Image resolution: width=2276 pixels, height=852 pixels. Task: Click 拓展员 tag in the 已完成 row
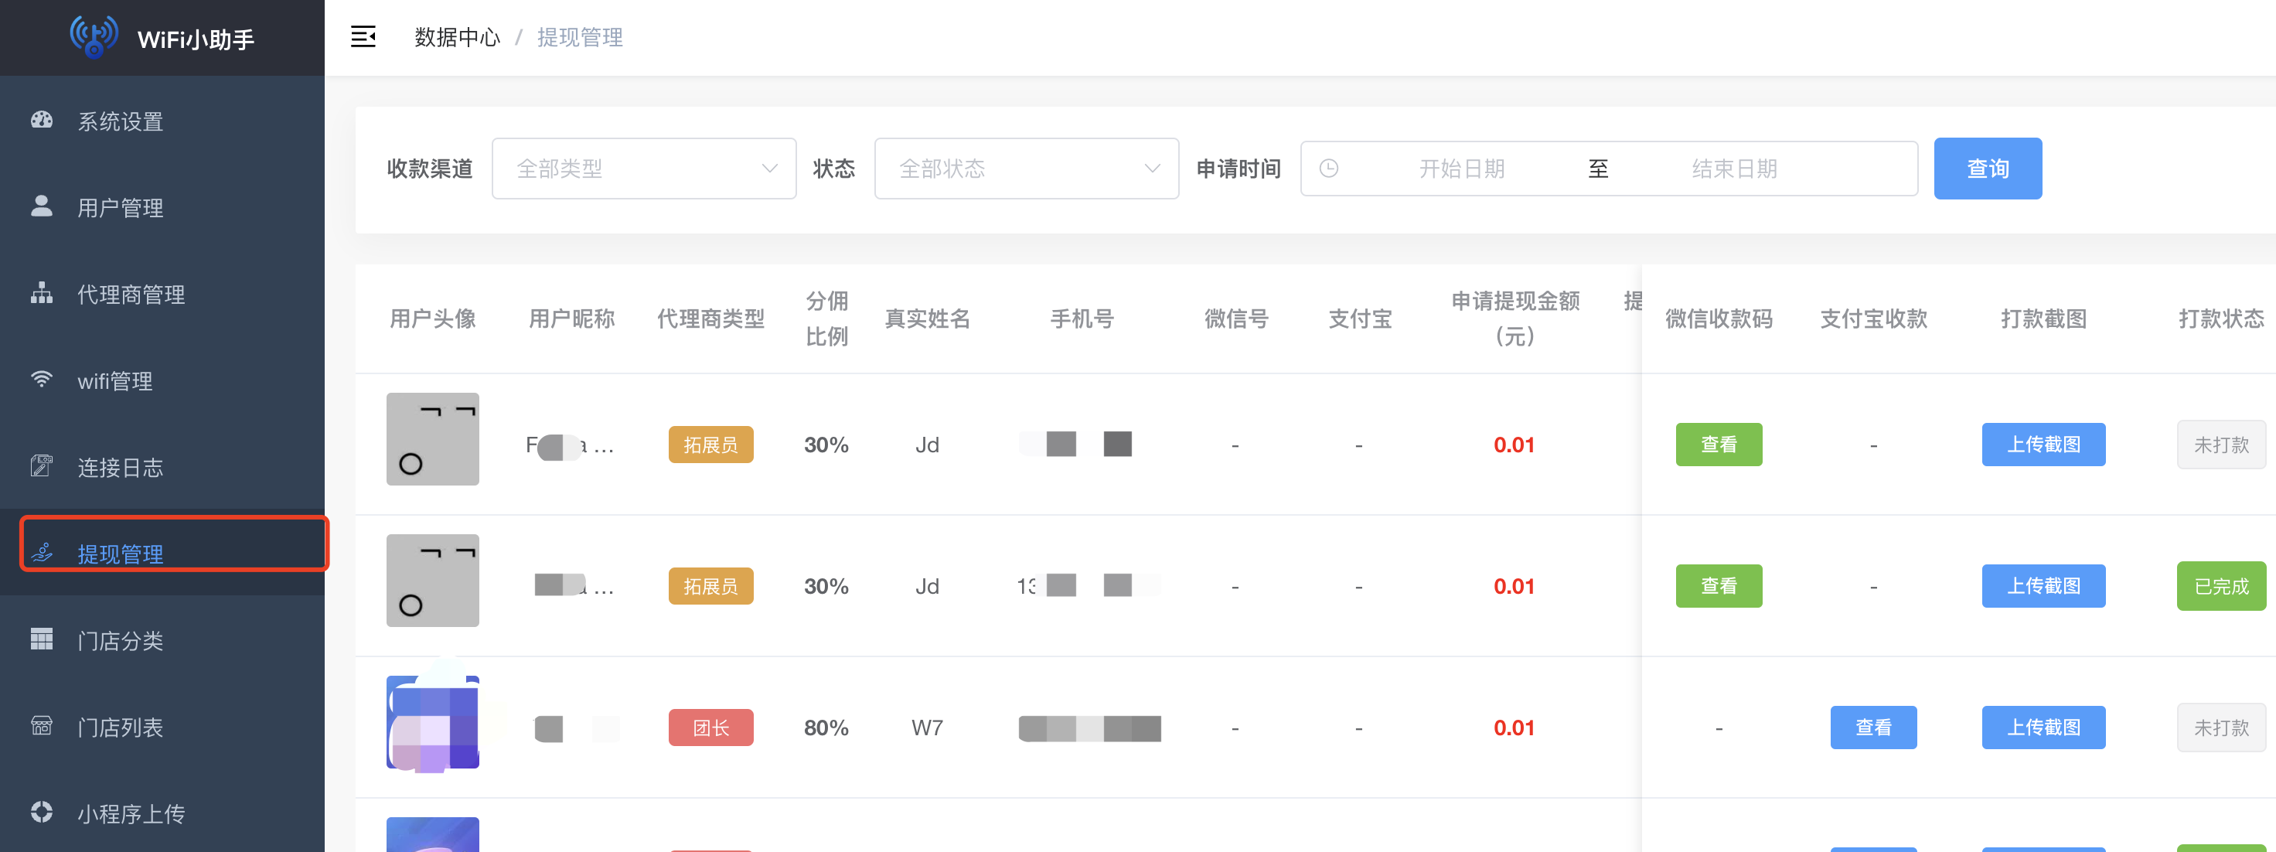point(710,586)
